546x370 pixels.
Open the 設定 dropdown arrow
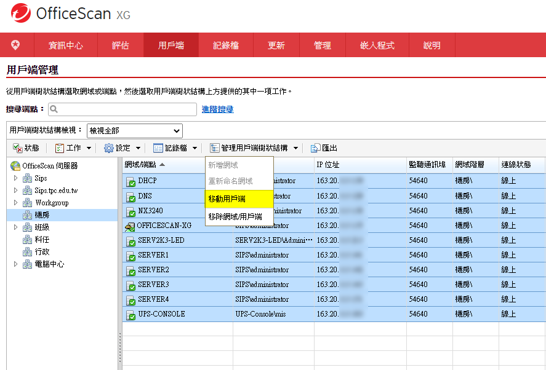click(139, 148)
